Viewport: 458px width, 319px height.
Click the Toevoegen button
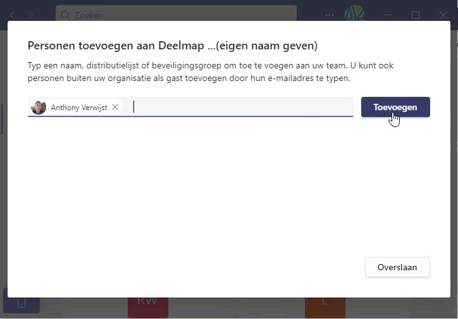[395, 108]
